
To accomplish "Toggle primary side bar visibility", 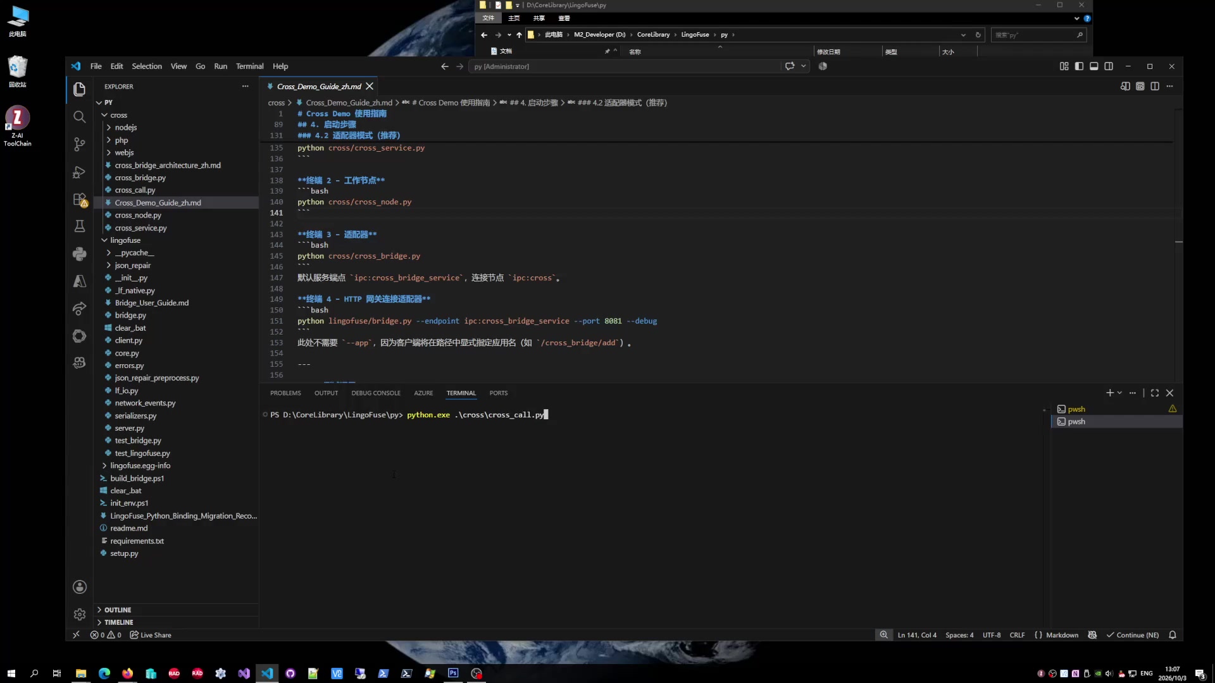I will tap(1079, 66).
